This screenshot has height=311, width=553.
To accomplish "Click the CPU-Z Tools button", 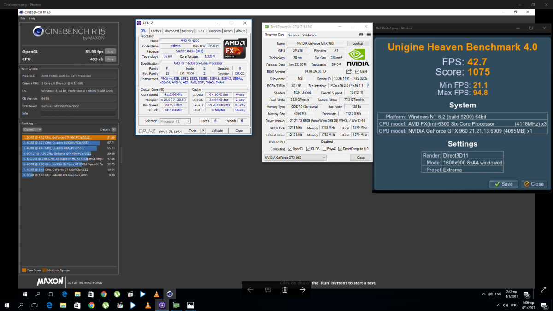I will coord(193,131).
